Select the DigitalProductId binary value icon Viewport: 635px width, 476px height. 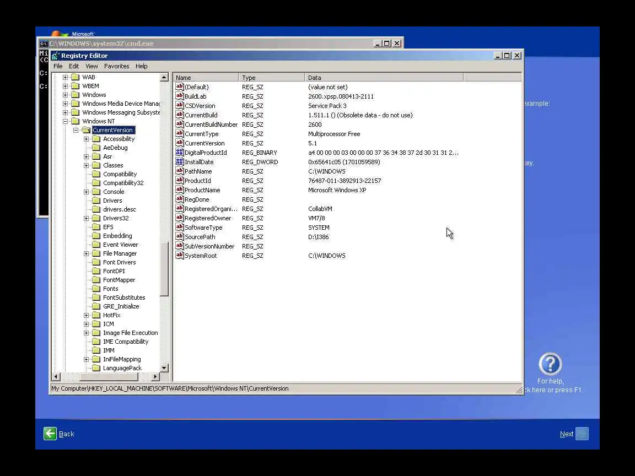coord(179,152)
